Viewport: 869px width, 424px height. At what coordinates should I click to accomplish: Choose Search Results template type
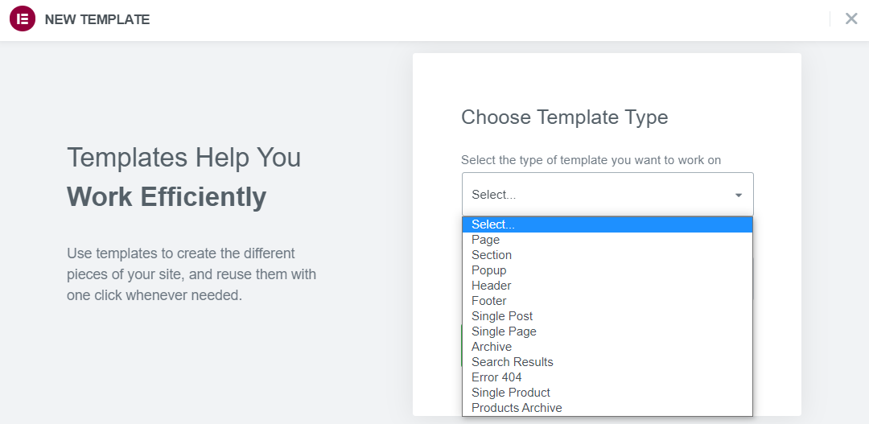[x=607, y=362]
